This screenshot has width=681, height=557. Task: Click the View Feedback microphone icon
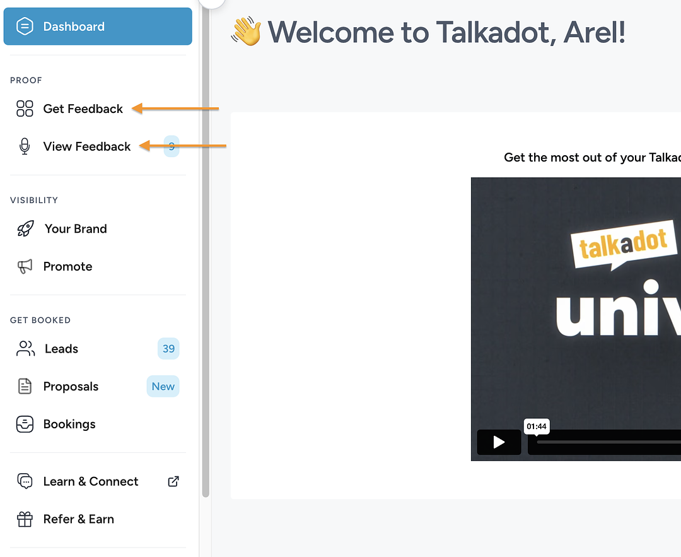[x=25, y=146]
